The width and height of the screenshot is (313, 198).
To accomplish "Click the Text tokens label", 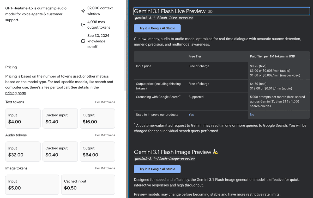I will click(15, 102).
